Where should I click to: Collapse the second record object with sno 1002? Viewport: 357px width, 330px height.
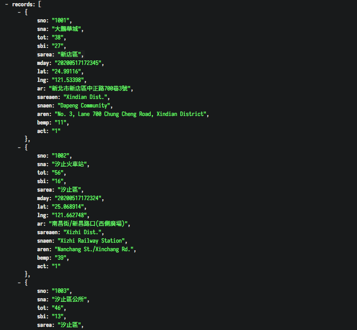coord(19,147)
